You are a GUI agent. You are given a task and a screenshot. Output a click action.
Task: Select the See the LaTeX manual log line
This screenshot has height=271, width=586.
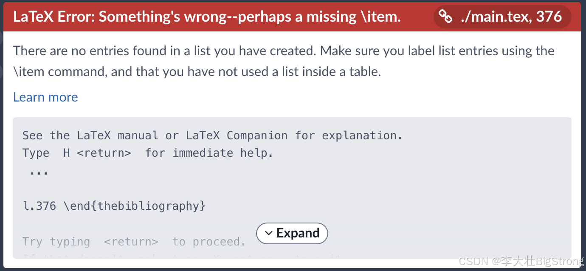[212, 135]
